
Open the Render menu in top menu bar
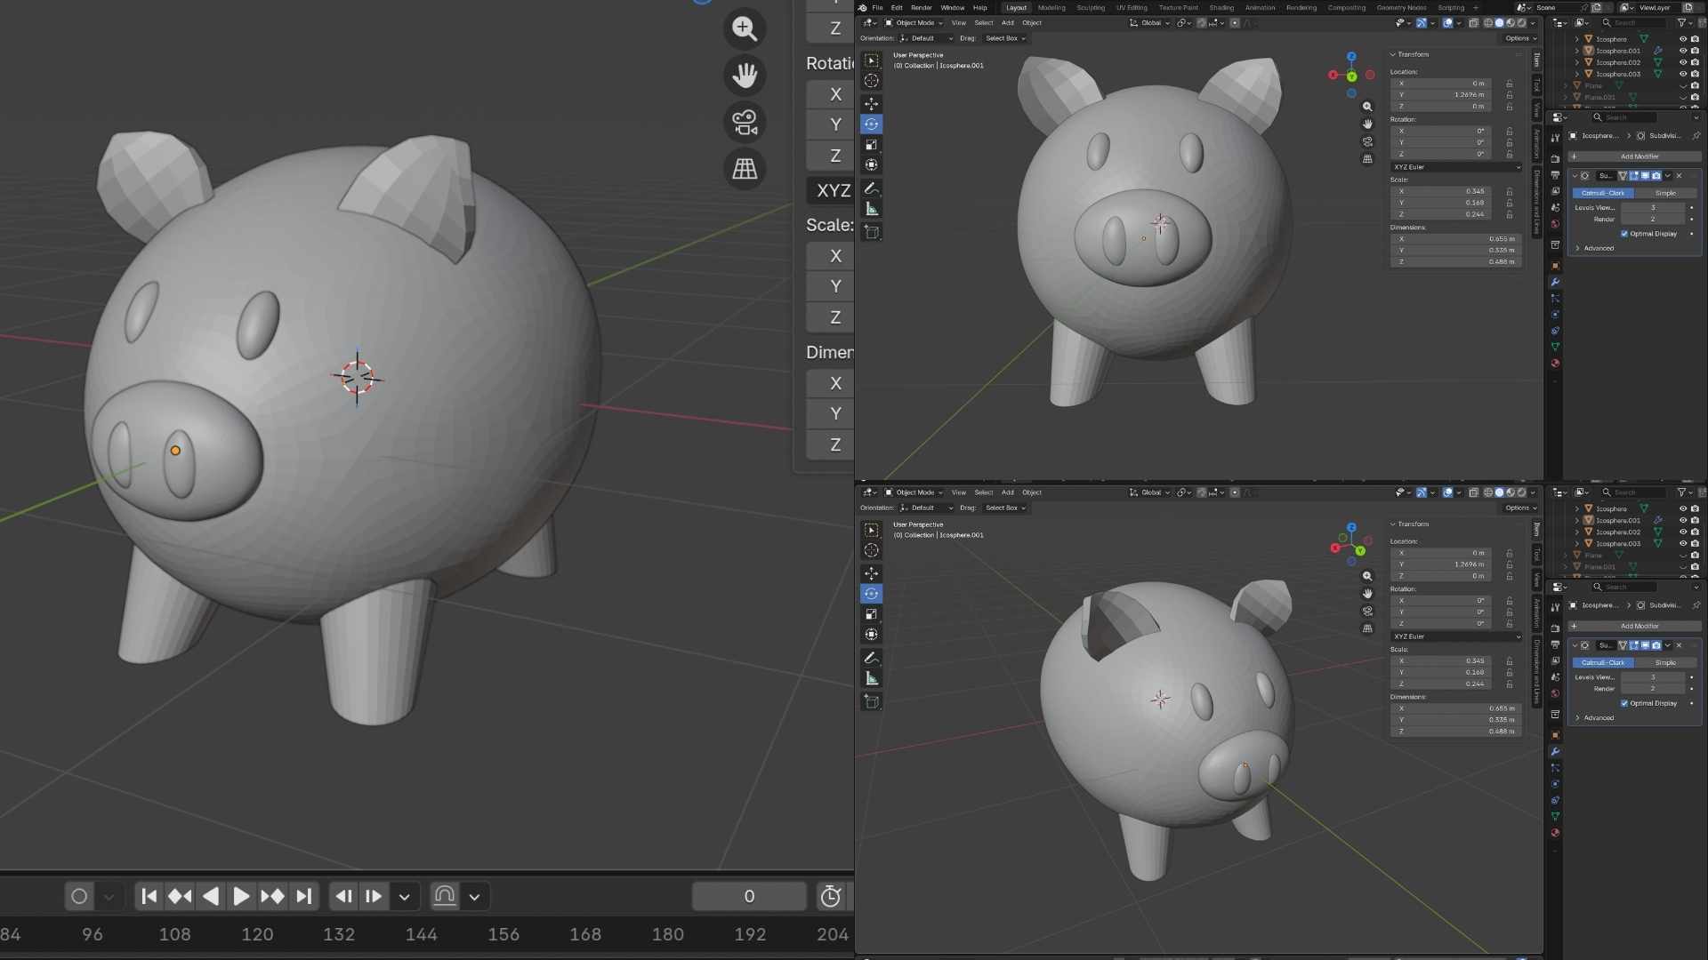pos(921,8)
